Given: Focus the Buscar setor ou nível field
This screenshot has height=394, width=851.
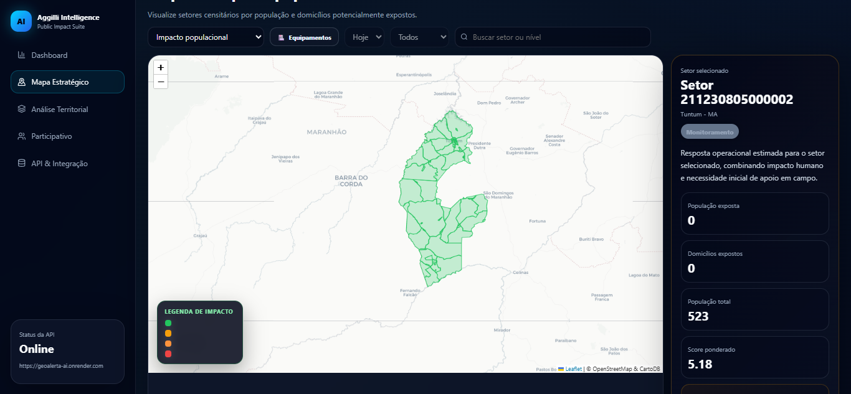Looking at the screenshot, I should click(553, 37).
